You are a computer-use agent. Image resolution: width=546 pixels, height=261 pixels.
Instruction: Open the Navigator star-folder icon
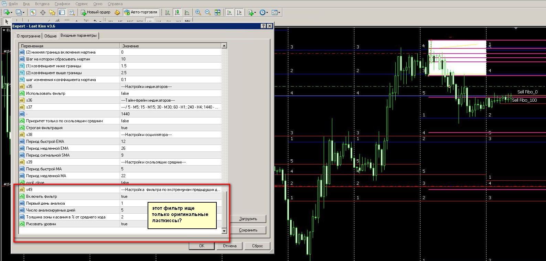(52, 12)
